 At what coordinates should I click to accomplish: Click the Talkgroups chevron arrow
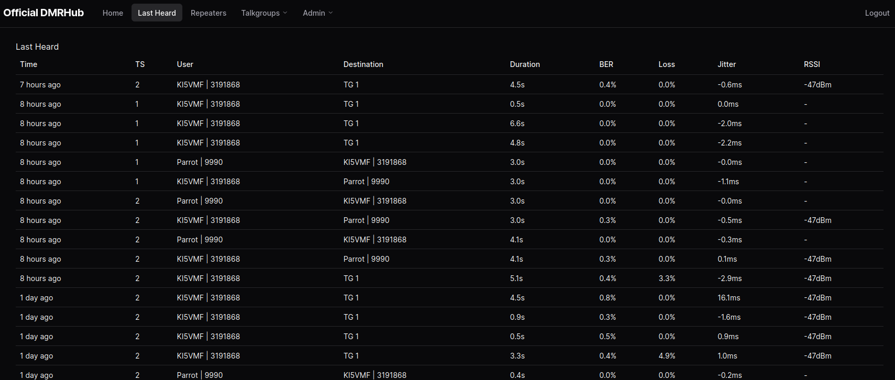click(x=285, y=13)
